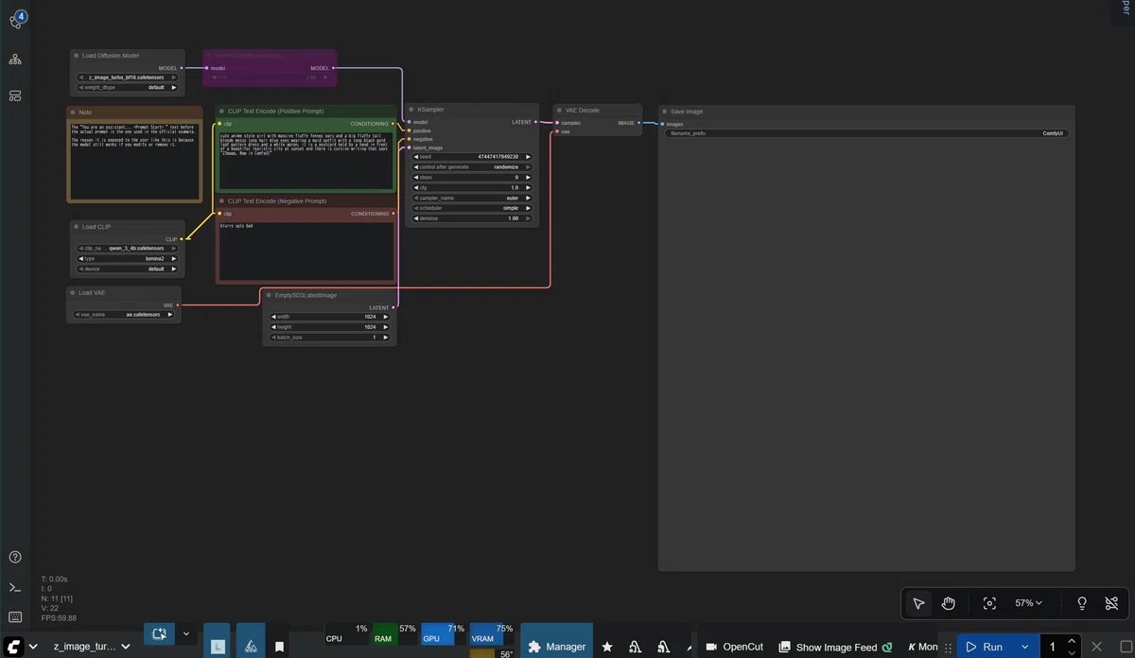Collapse the EmptySD3LatentImage node title dot
Image resolution: width=1135 pixels, height=658 pixels.
270,295
